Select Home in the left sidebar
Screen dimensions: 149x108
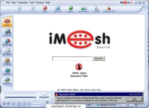pos(7,22)
